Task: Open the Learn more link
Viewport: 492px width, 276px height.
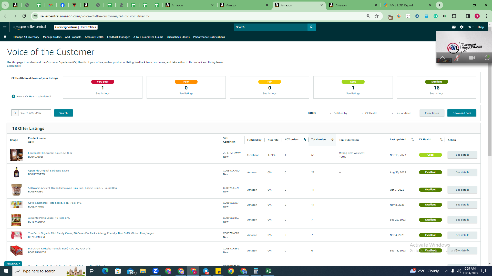Action: 14,66
